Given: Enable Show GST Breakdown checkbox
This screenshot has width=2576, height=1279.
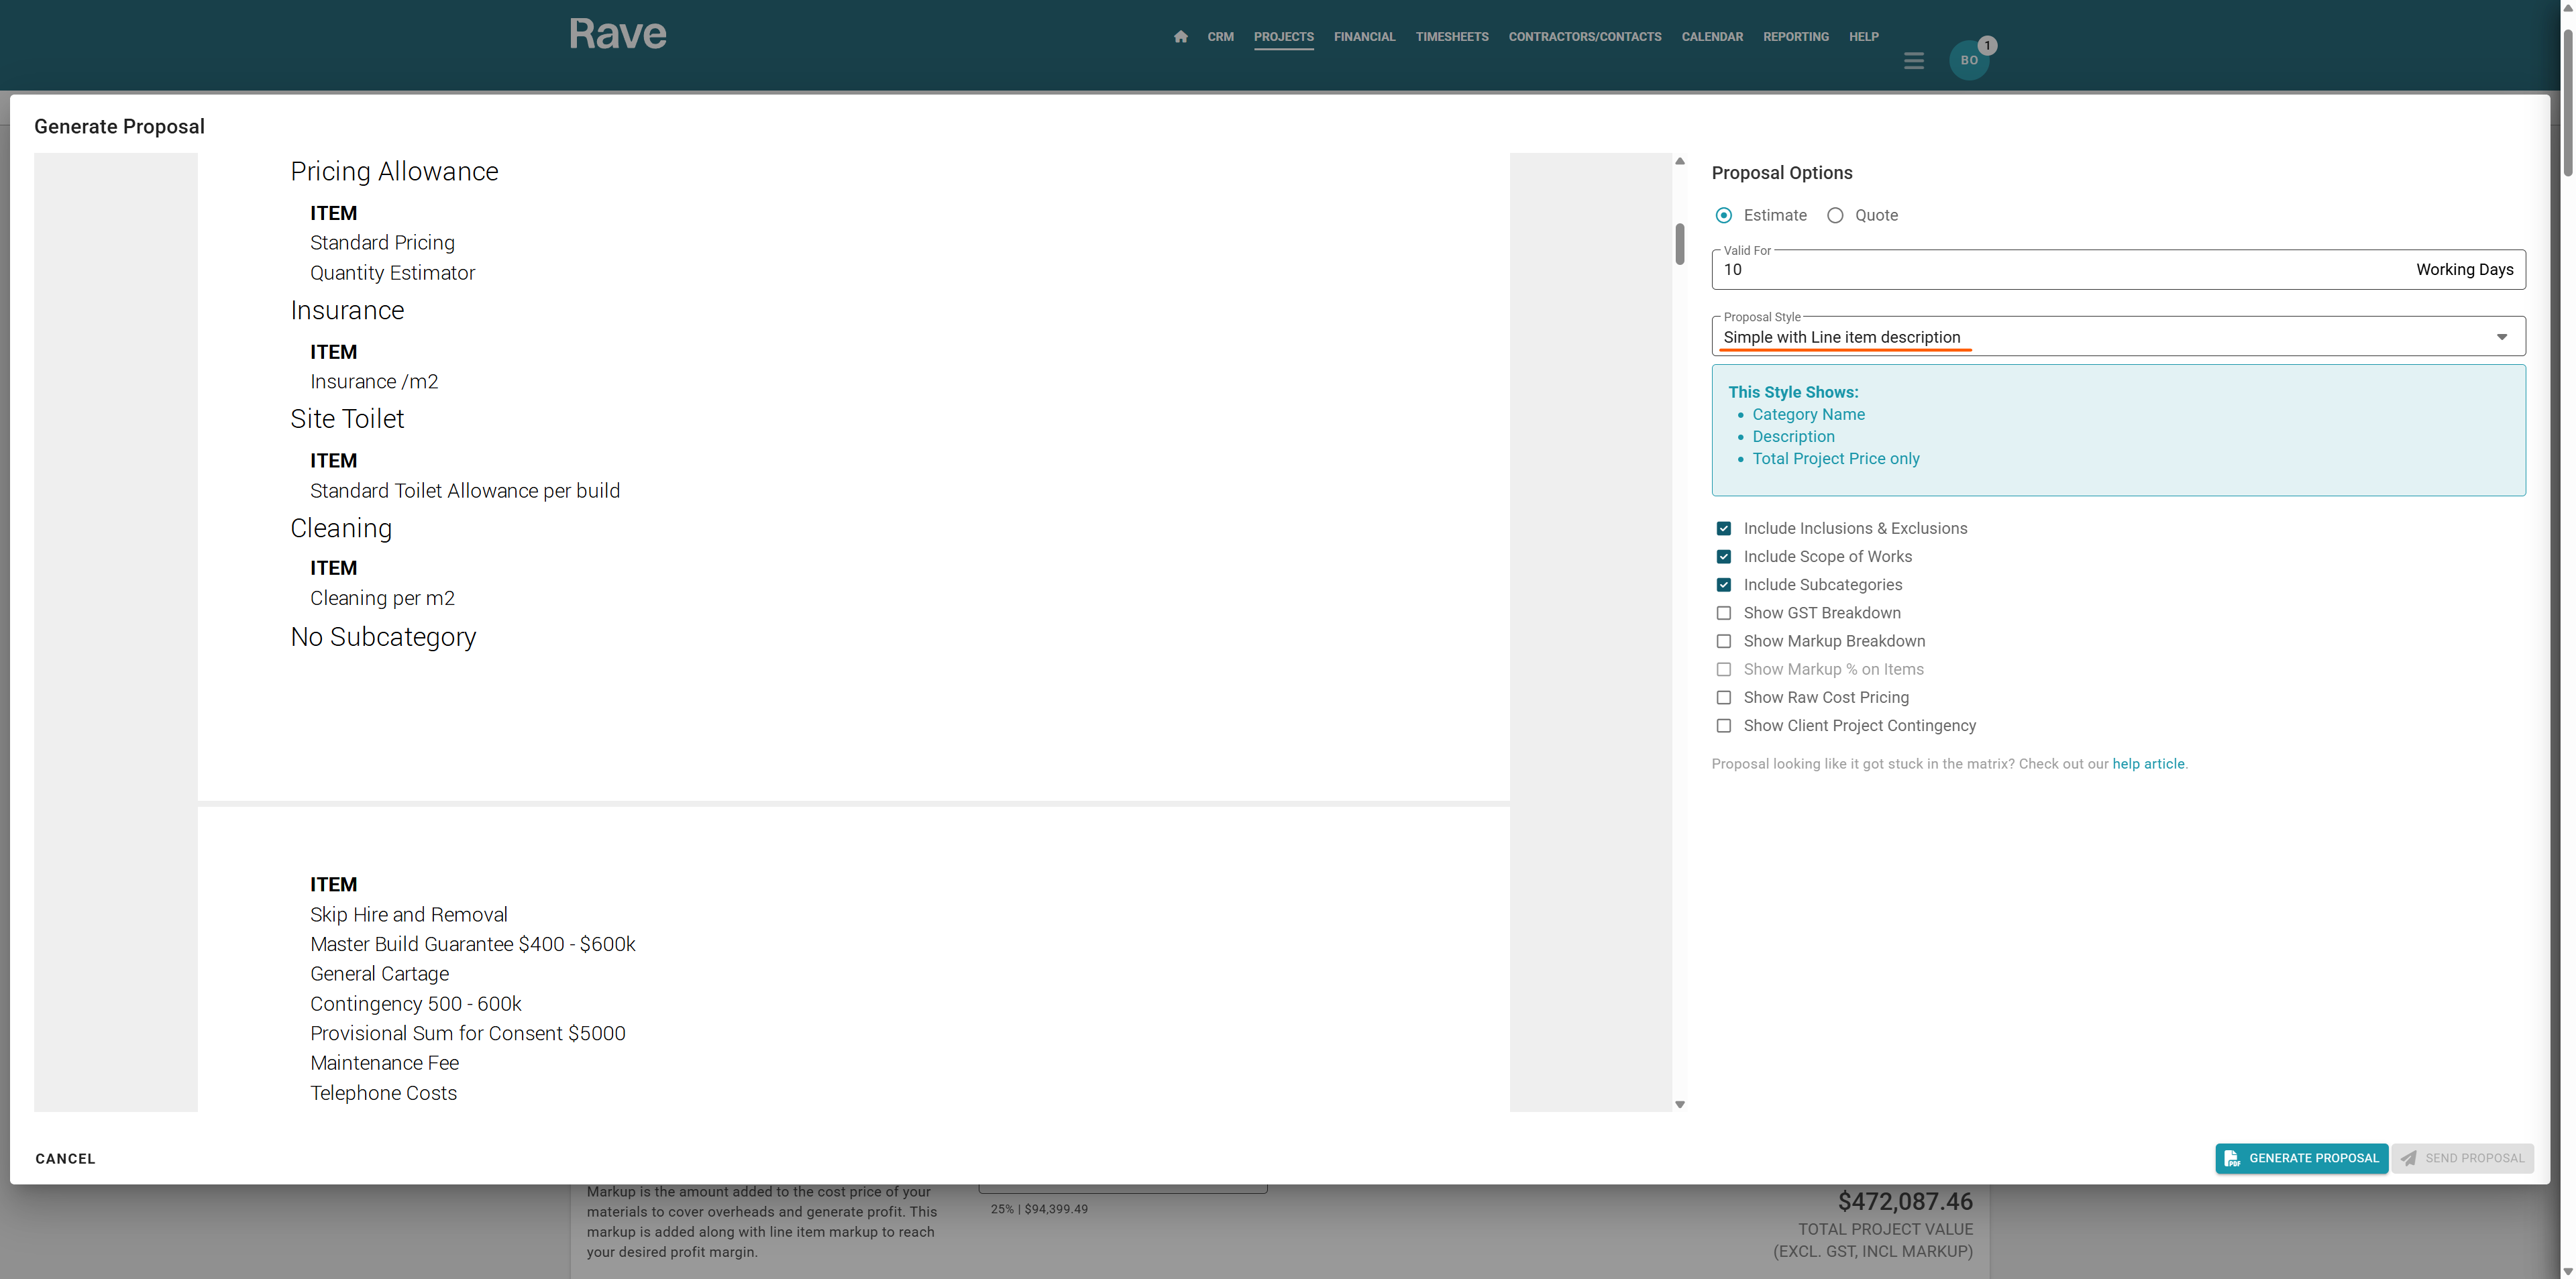Looking at the screenshot, I should point(1724,613).
